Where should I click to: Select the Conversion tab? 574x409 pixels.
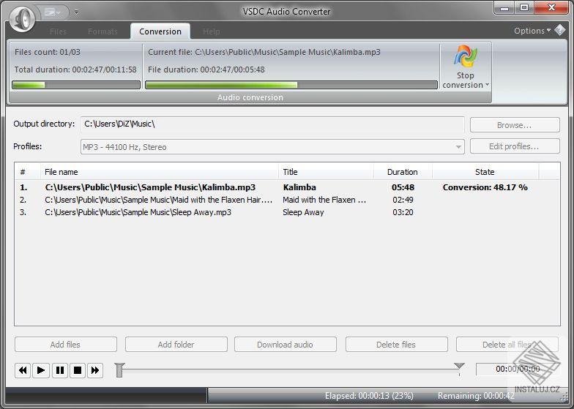tap(160, 31)
